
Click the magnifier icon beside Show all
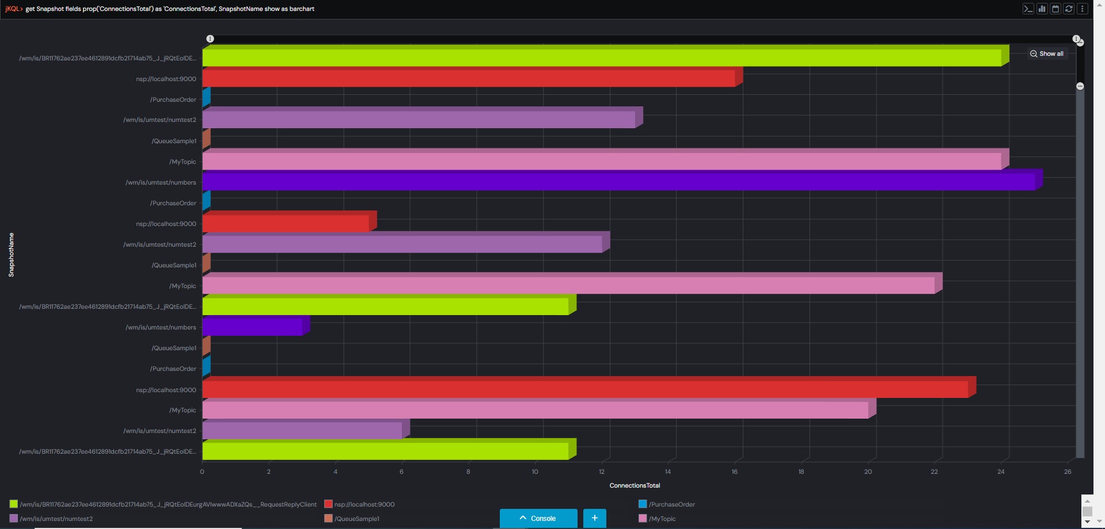pos(1034,53)
